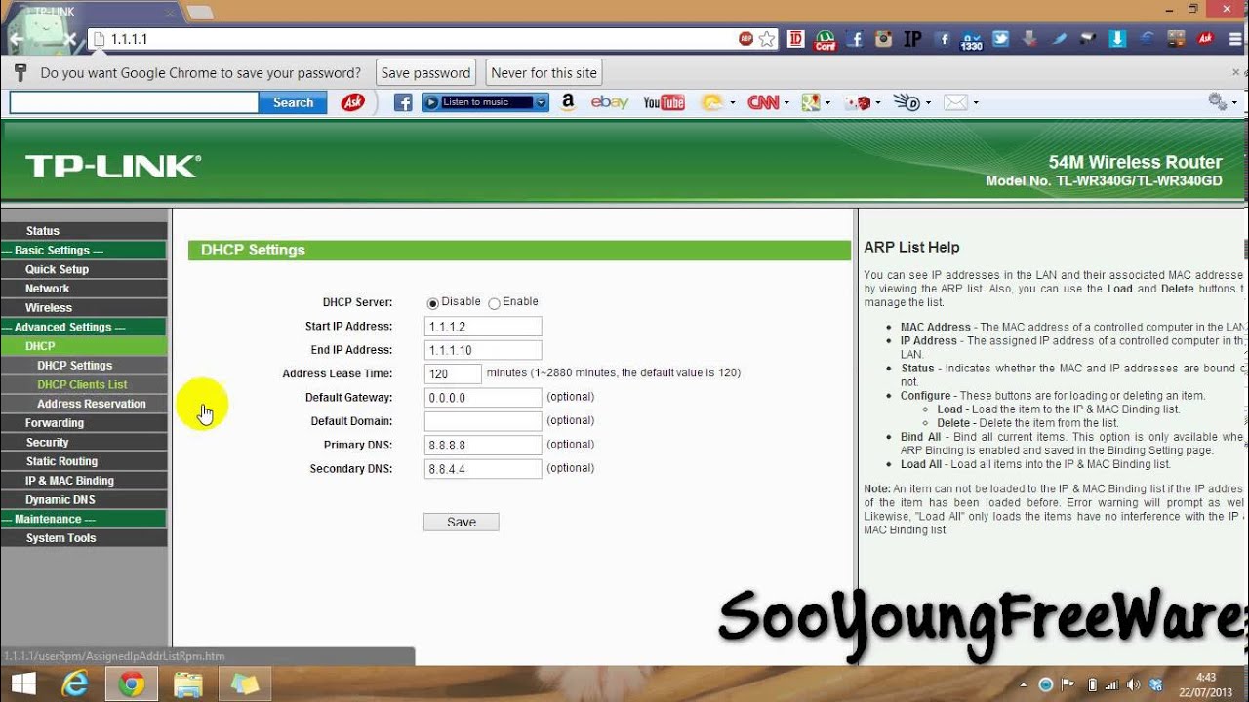Click the Adblock Plus icon in address bar

(746, 39)
